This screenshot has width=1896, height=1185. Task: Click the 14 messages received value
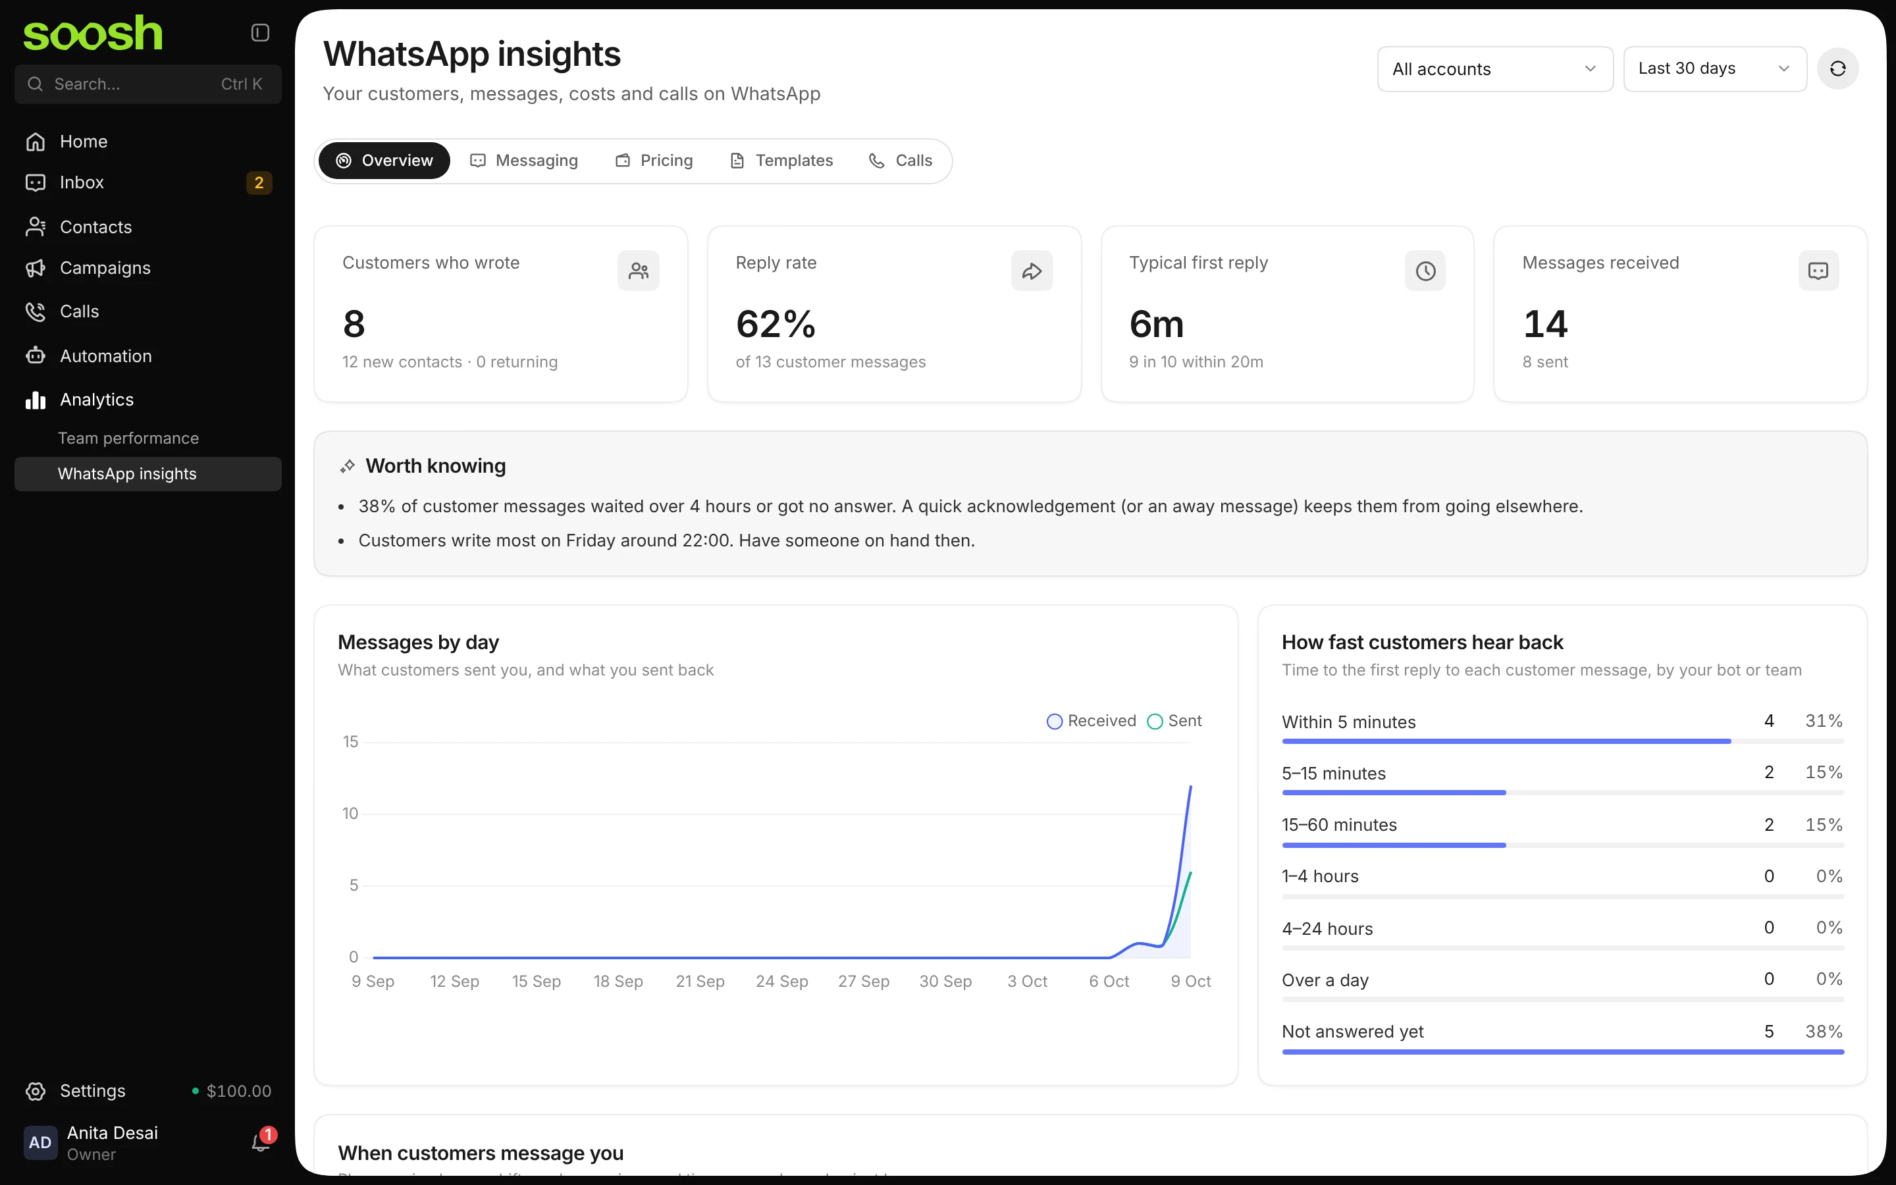pyautogui.click(x=1545, y=325)
